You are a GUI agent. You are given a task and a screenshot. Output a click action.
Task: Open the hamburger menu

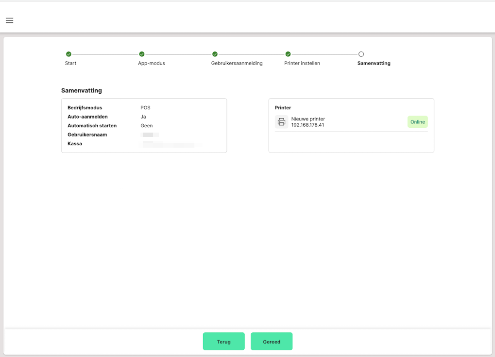click(9, 20)
